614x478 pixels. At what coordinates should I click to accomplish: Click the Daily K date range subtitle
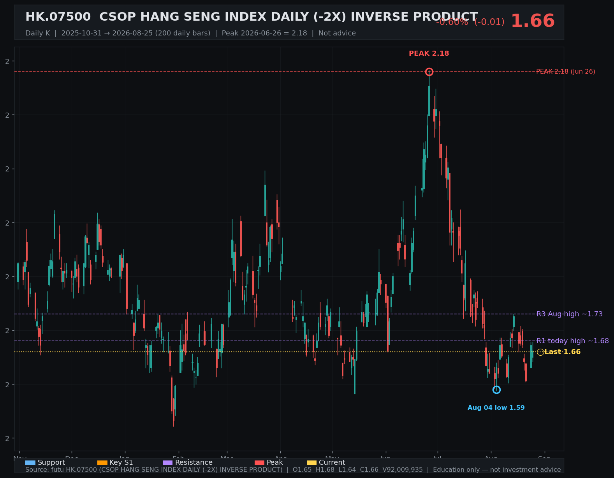(190, 33)
